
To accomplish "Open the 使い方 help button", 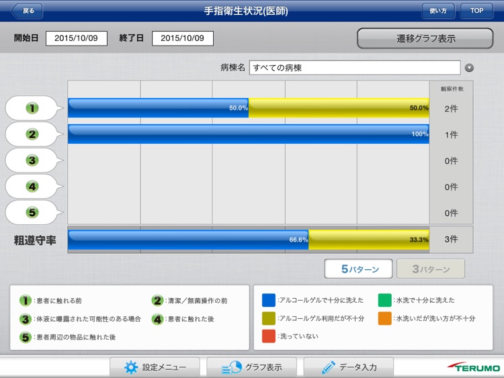I will [x=438, y=11].
